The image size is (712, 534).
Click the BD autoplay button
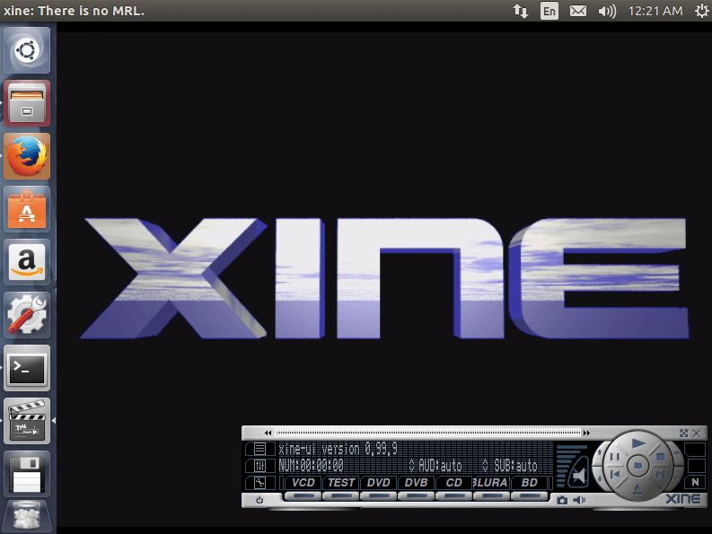tap(530, 482)
